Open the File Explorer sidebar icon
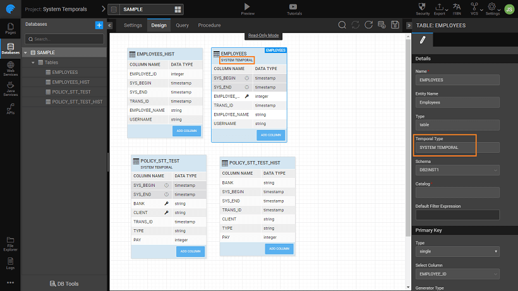Viewport: 518px width, 291px height. point(10,242)
